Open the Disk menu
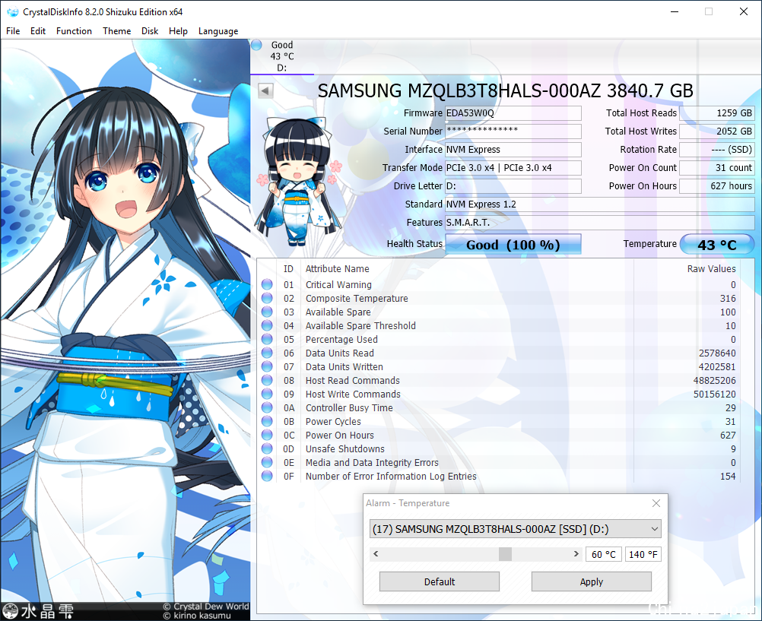762x621 pixels. [150, 31]
